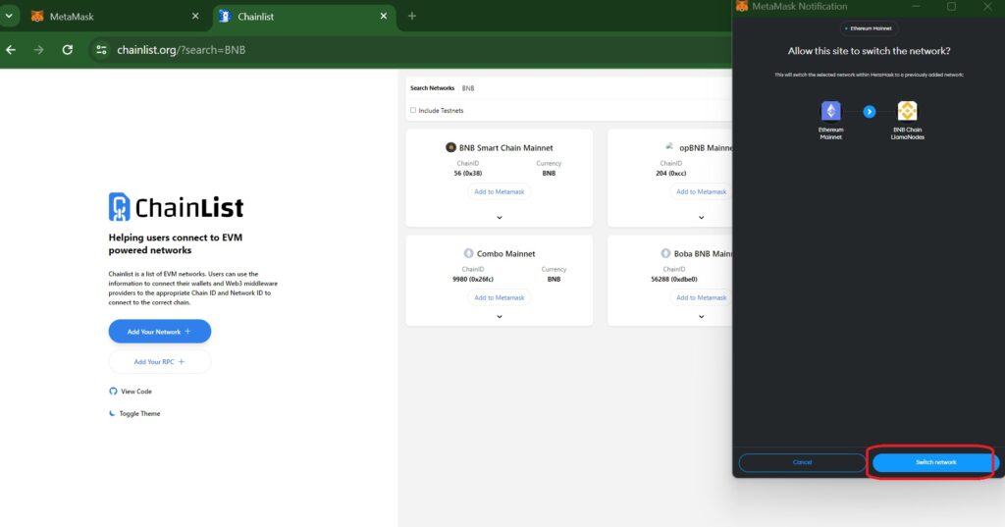
Task: Click the Toggle Theme option
Action: pos(134,413)
